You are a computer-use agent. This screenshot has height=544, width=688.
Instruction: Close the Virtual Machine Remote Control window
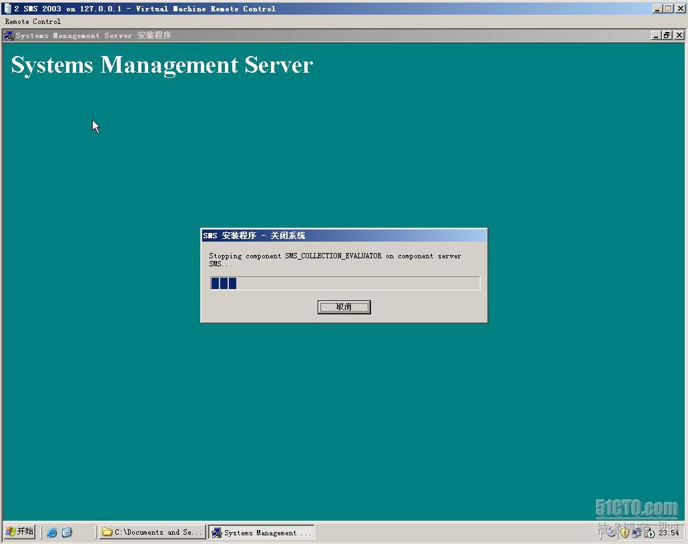coord(680,8)
